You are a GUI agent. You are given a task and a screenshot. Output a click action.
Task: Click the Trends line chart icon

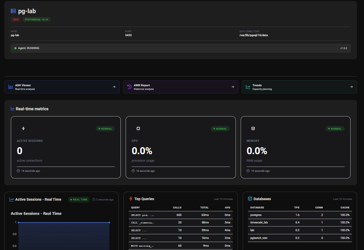[x=248, y=87]
